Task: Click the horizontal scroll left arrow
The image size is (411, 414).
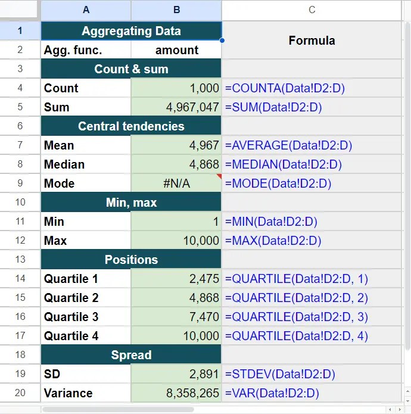Action: (391, 410)
